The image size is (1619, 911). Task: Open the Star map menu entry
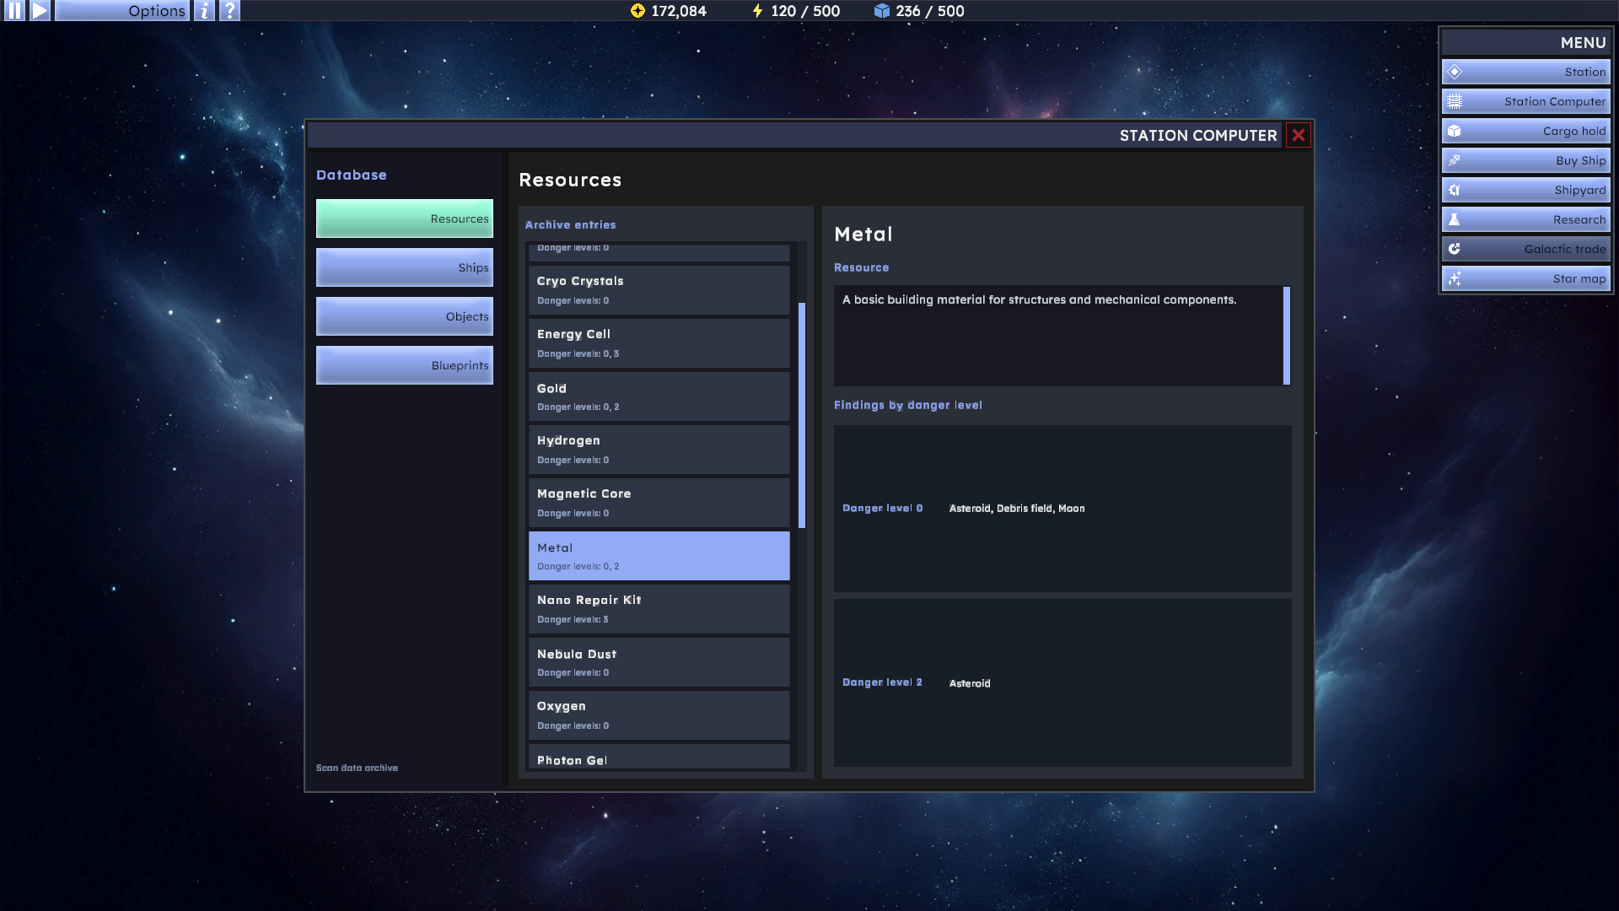1525,278
